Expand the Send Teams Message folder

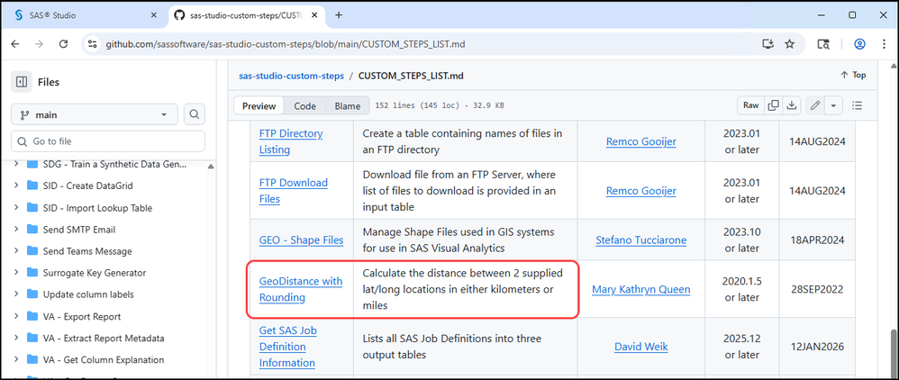16,251
